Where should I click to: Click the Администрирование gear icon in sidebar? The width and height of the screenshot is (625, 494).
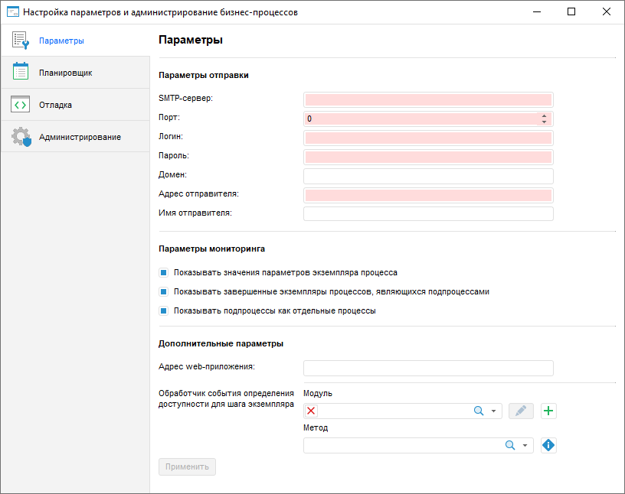point(21,137)
